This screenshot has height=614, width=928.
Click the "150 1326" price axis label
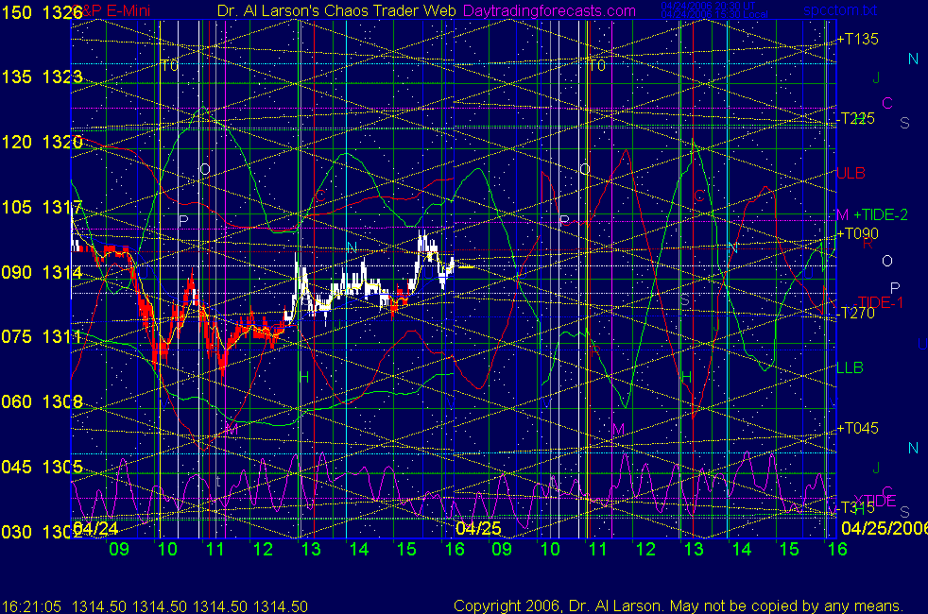tap(42, 12)
